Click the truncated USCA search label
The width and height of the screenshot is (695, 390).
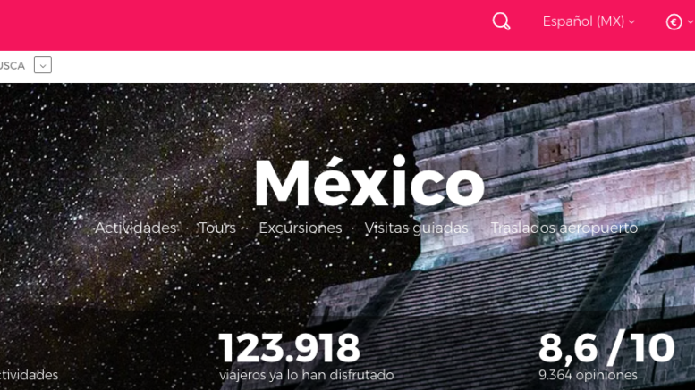coord(13,66)
